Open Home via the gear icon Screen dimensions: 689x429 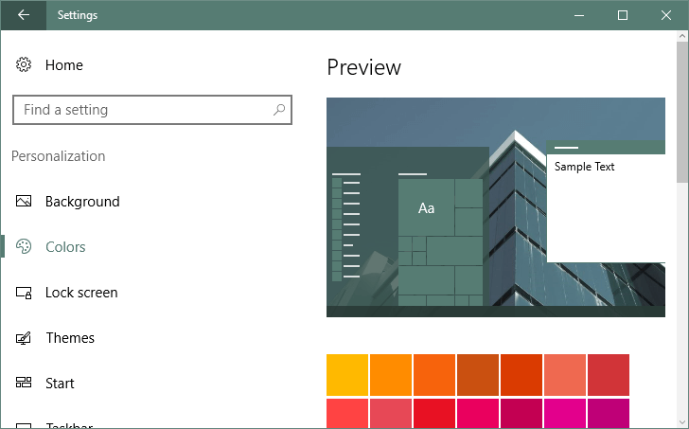coord(24,64)
